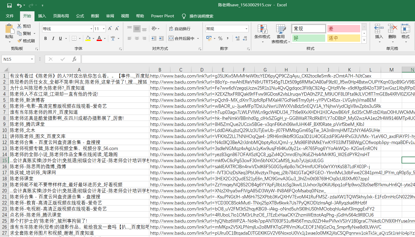Cut selection with the scissors icon
The height and width of the screenshot is (237, 415).
[x=19, y=26]
